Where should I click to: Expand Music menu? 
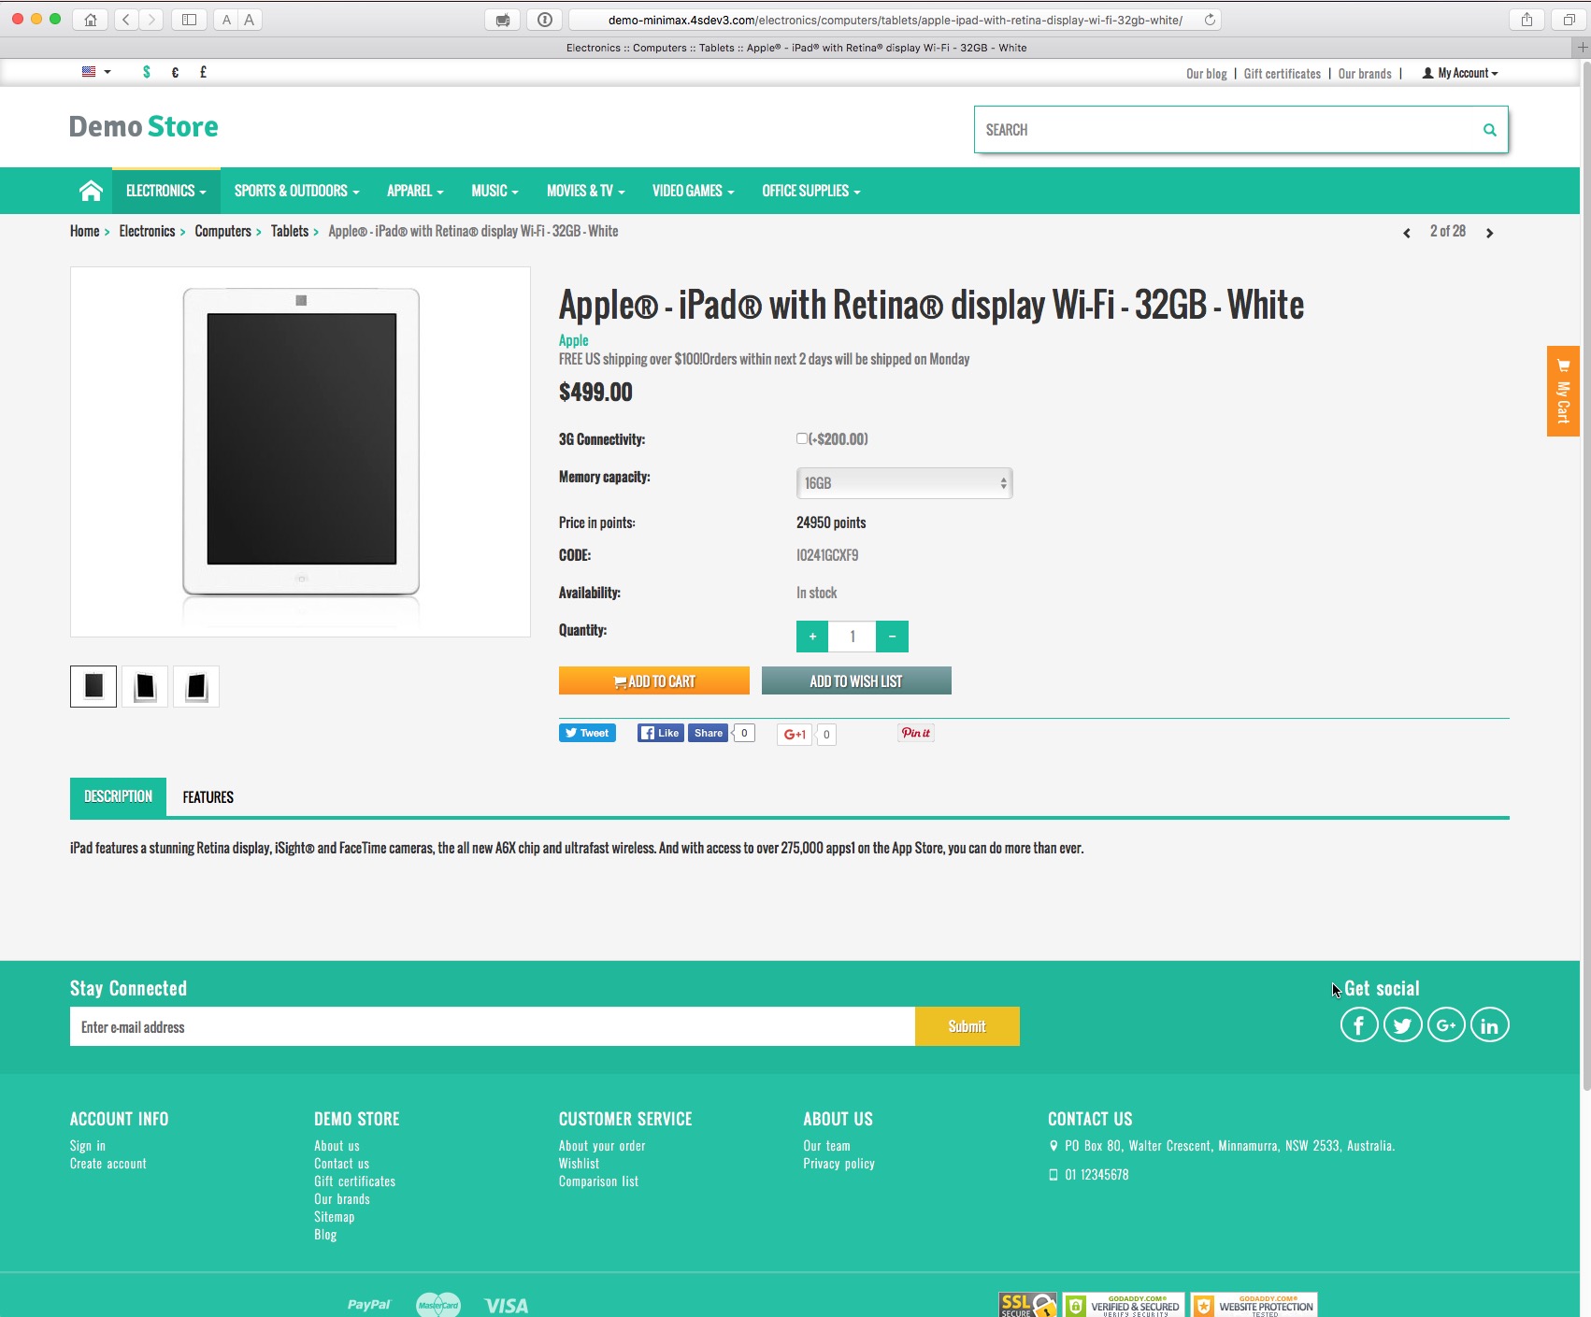(x=494, y=191)
